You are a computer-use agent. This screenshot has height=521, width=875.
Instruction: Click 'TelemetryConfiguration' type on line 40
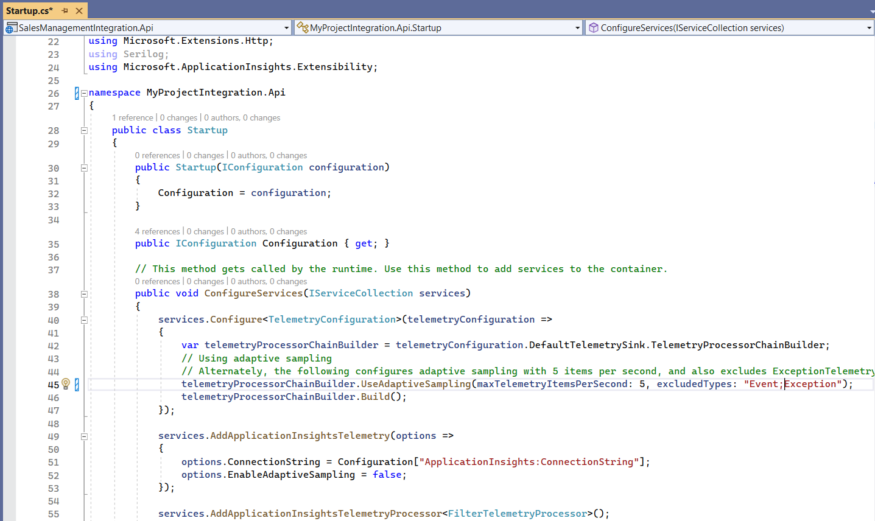click(x=332, y=320)
